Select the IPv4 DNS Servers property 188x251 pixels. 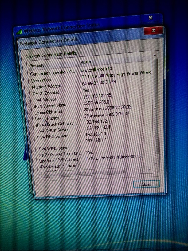tap(53, 136)
